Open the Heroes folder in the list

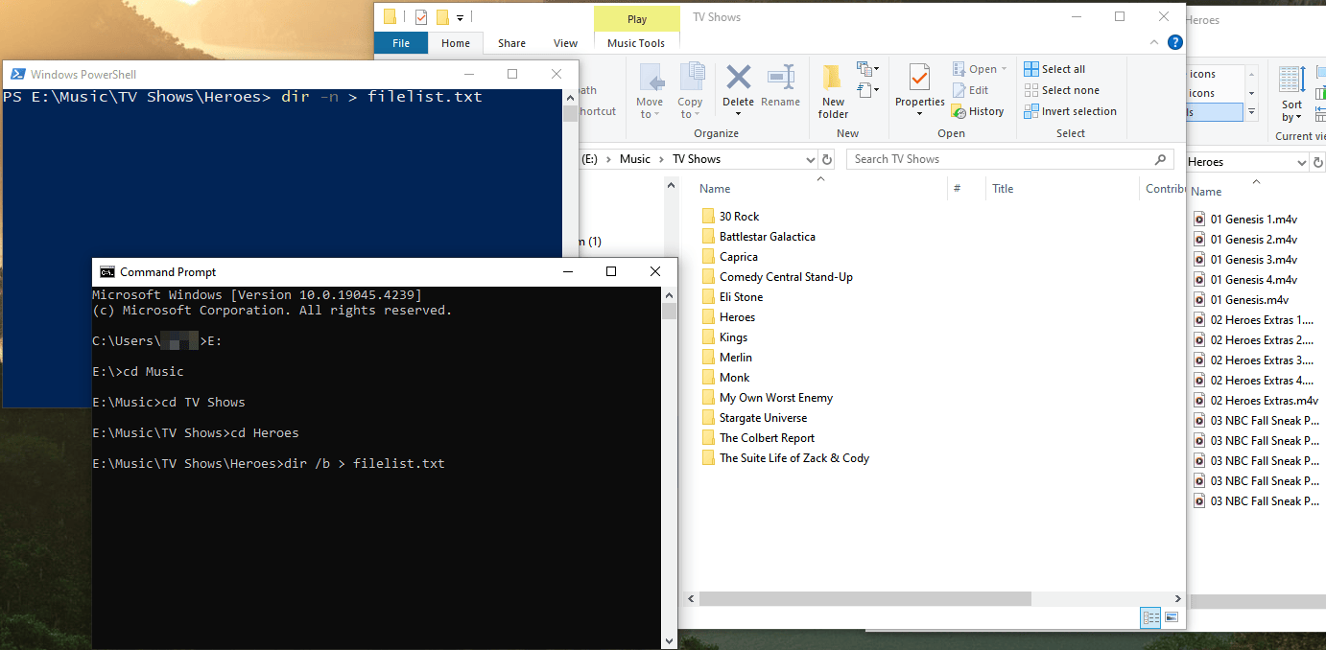click(737, 317)
